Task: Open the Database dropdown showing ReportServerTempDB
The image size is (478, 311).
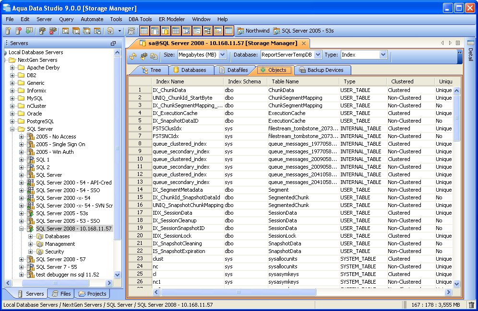Action: [318, 55]
